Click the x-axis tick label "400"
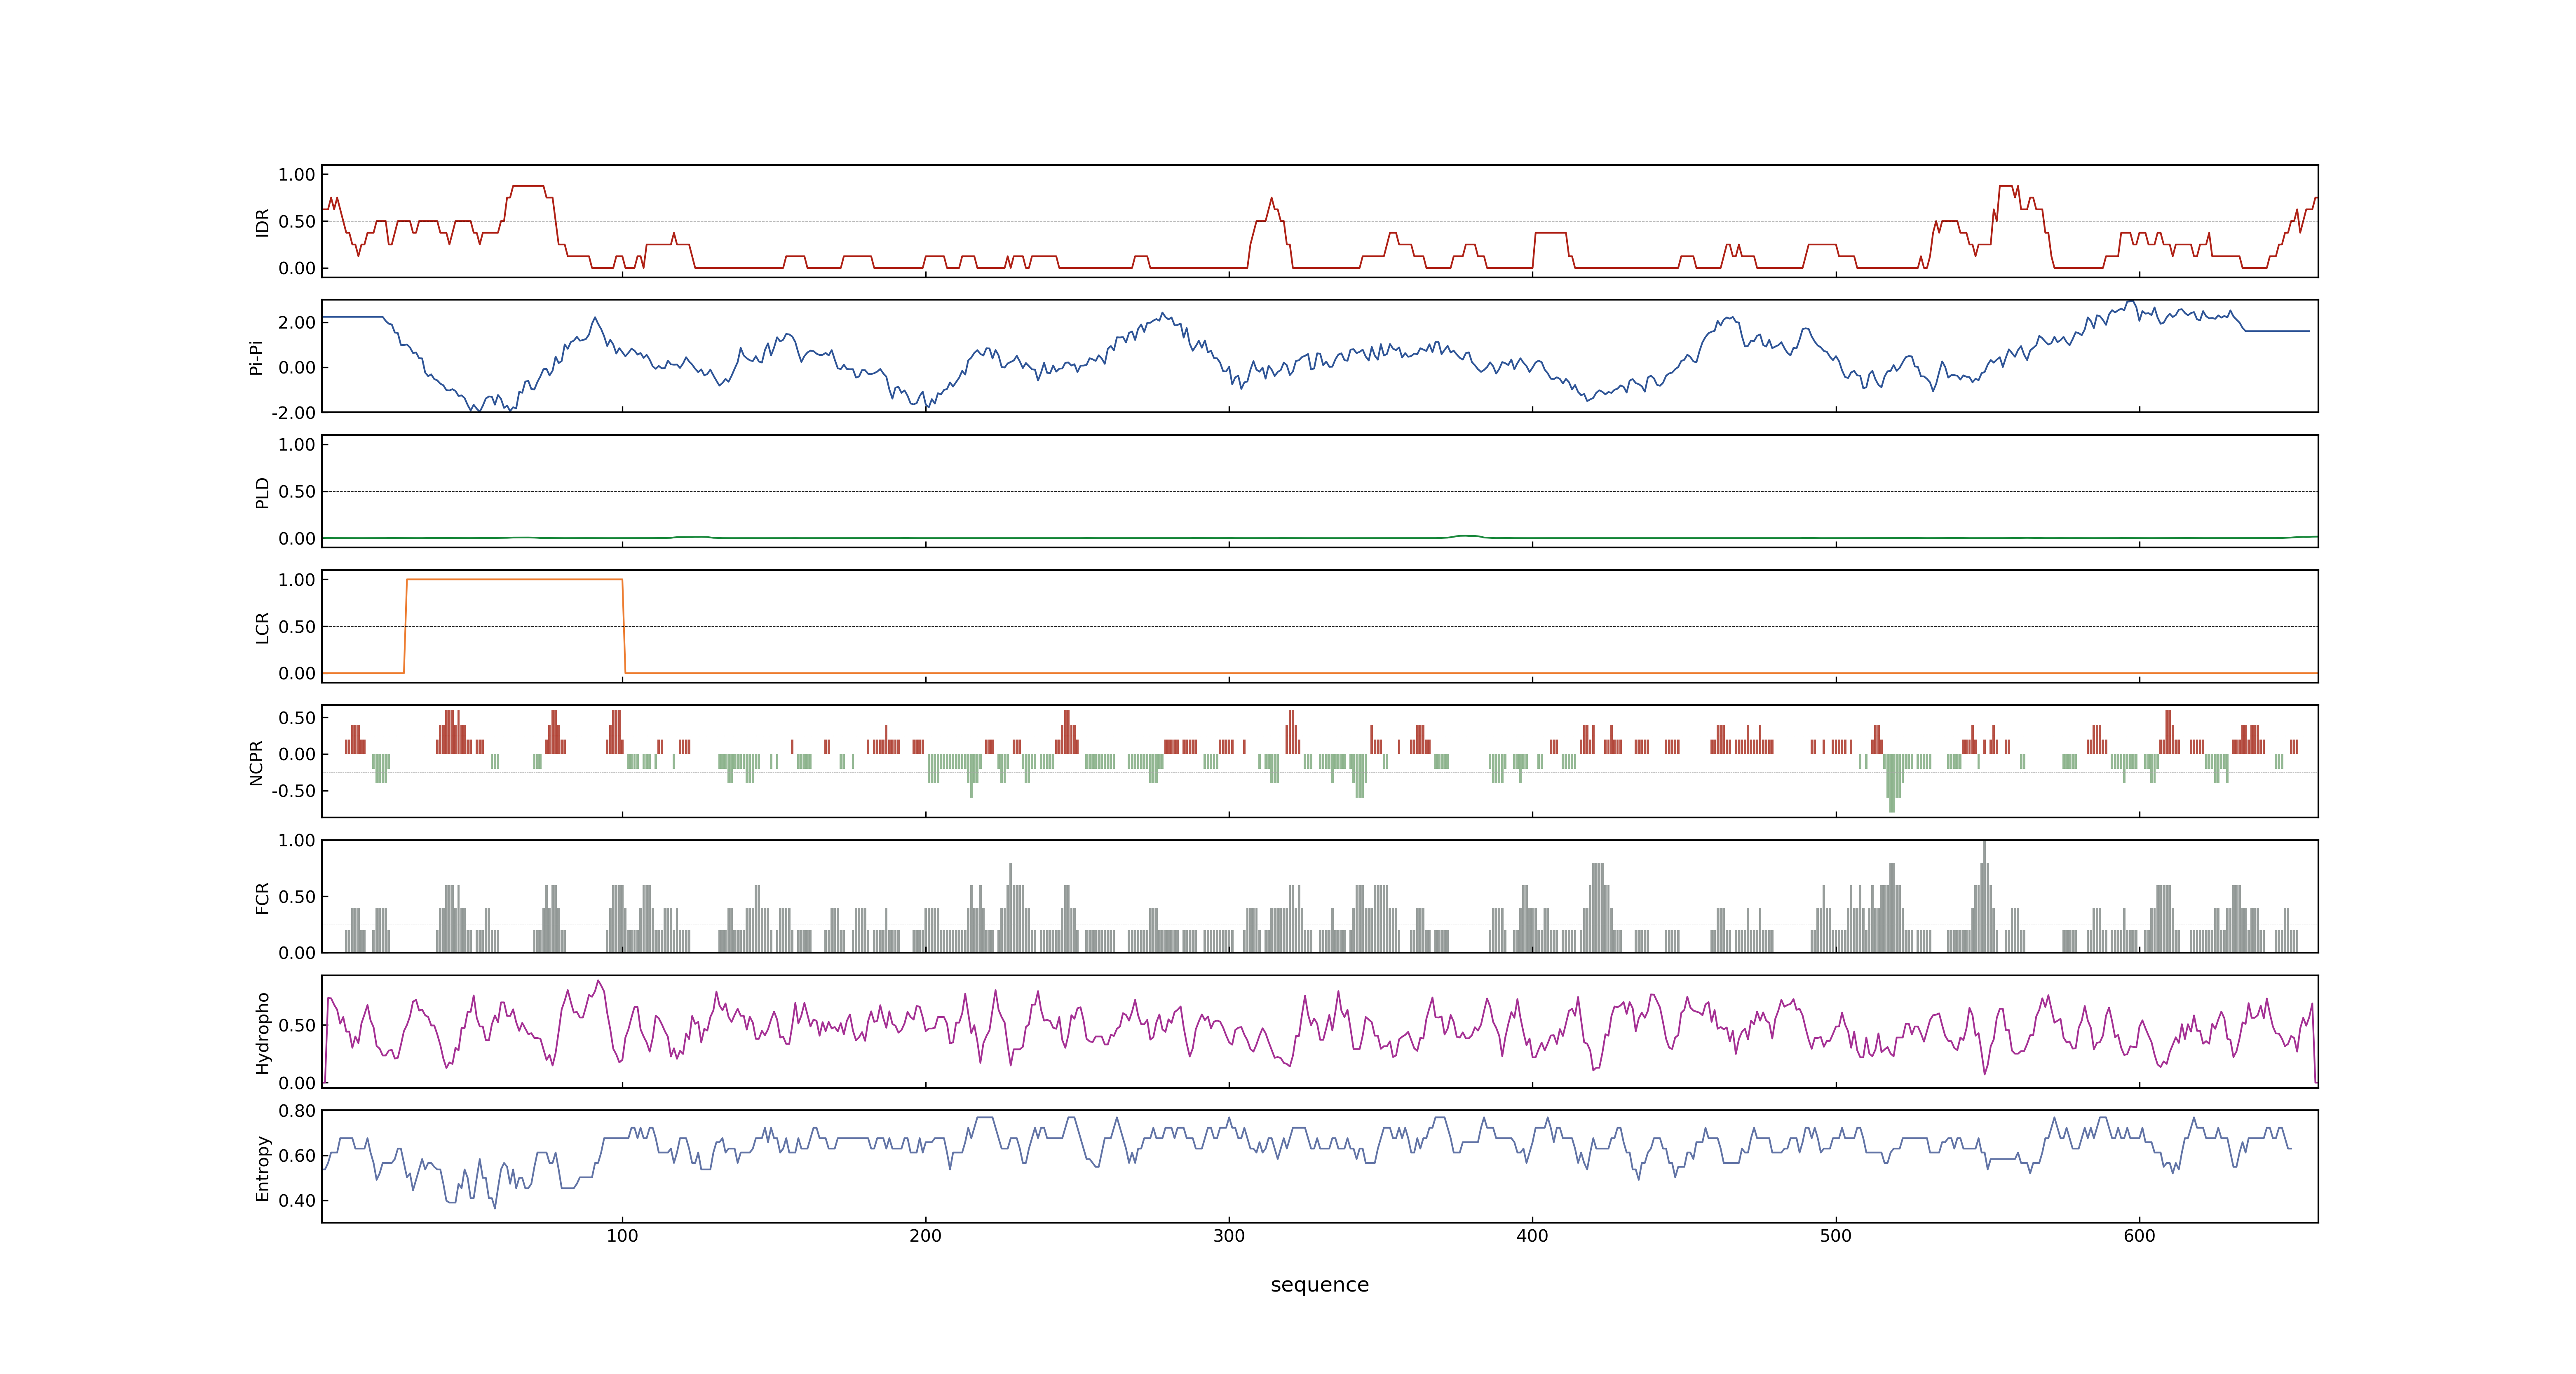 tap(1532, 1236)
